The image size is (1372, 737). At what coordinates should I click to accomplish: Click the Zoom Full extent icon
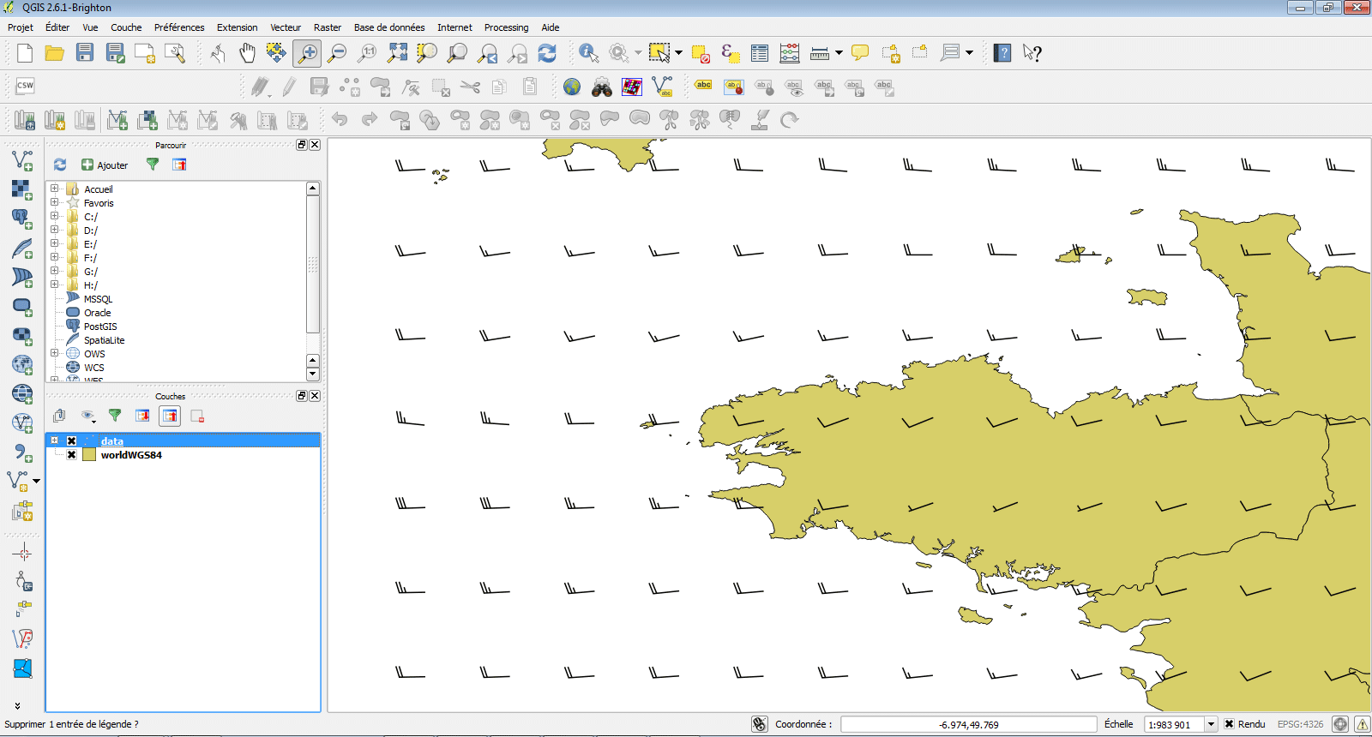click(x=397, y=53)
